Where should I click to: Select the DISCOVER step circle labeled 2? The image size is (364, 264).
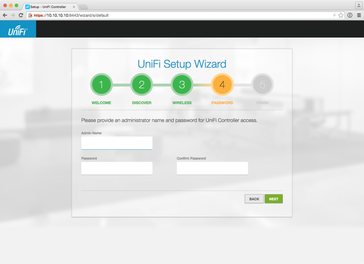pos(142,84)
